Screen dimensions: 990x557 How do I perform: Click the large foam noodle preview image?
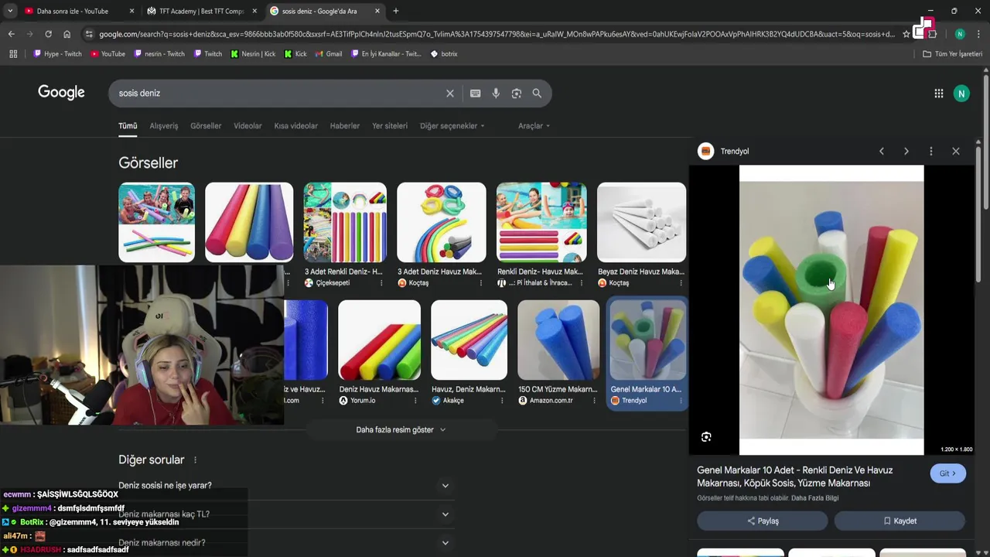click(831, 310)
